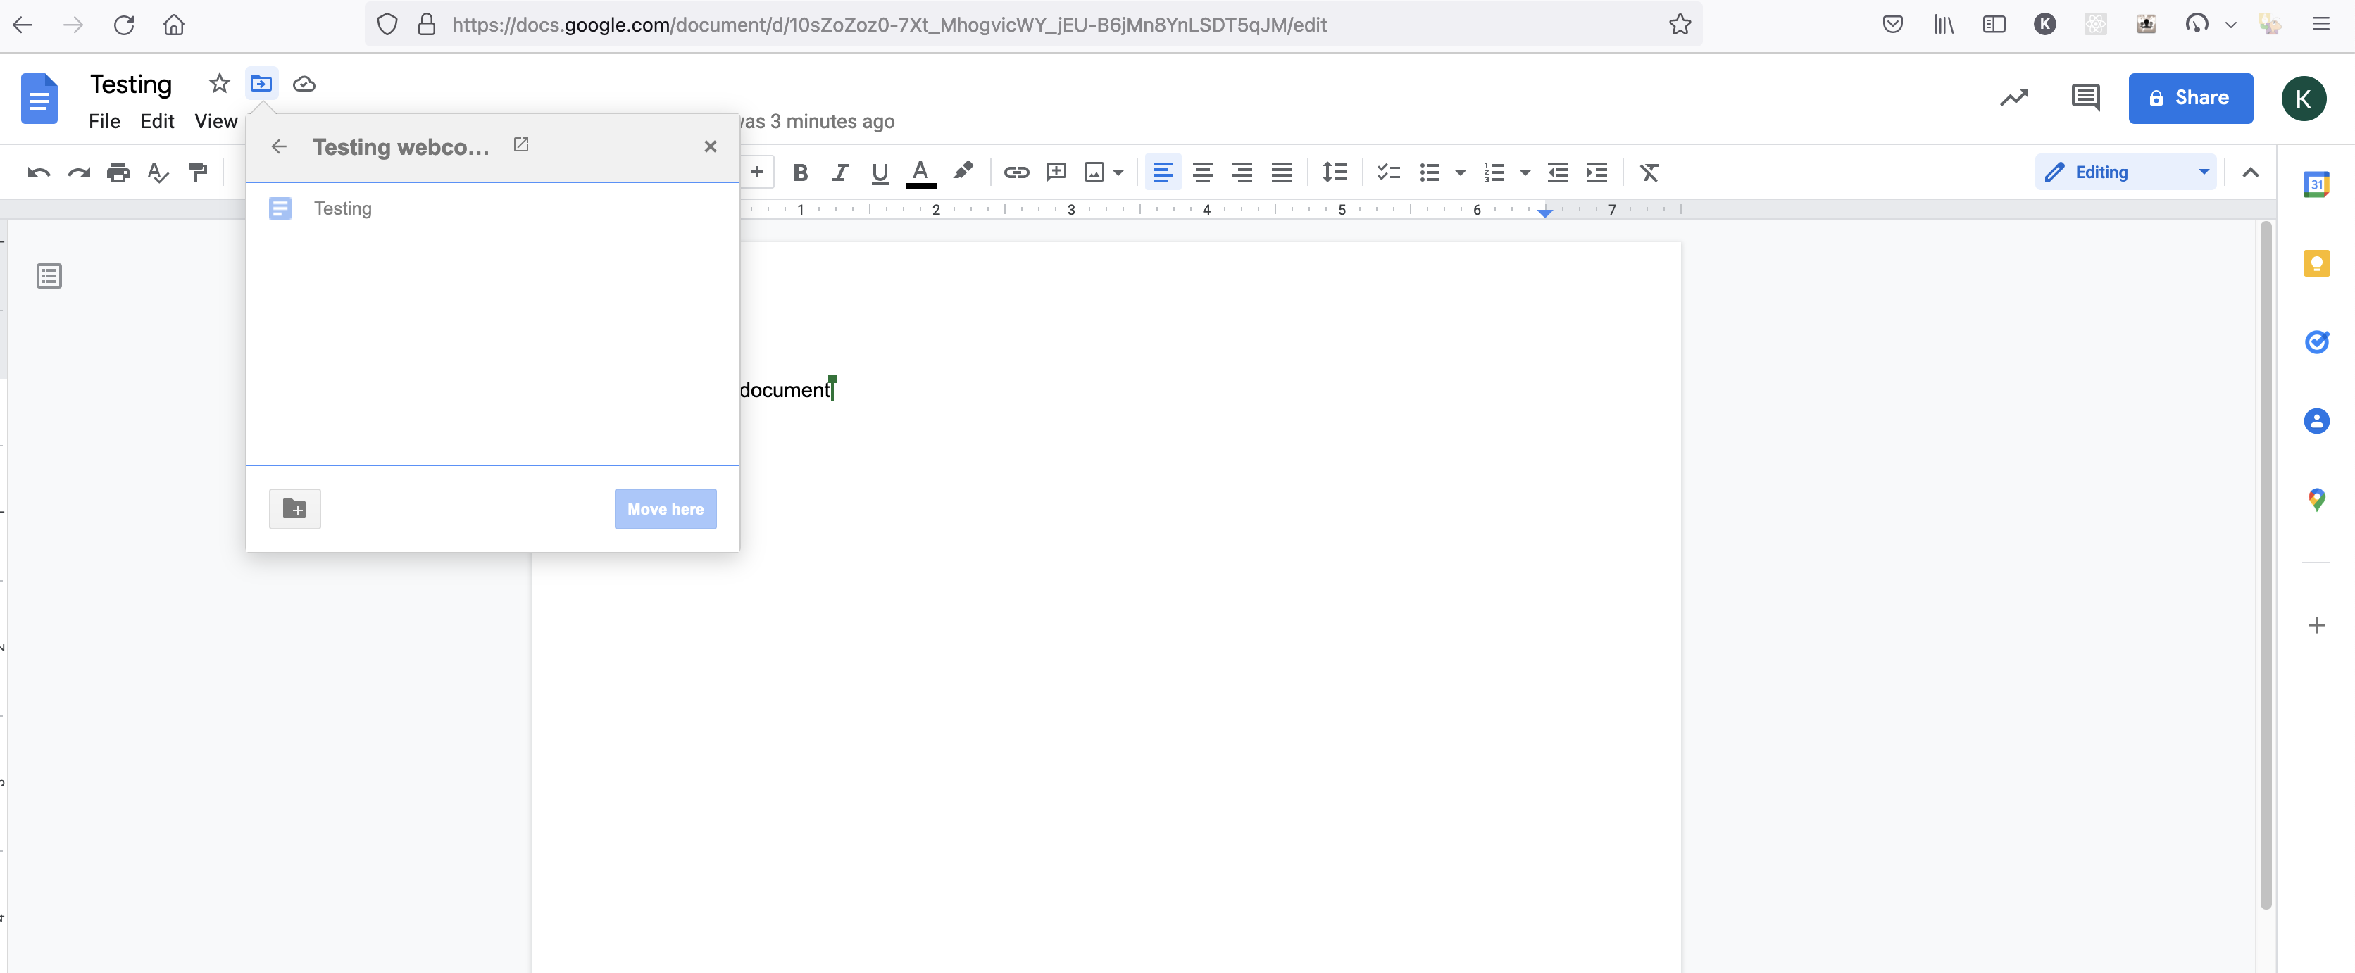Toggle bold formatting in the toolbar

coord(800,172)
